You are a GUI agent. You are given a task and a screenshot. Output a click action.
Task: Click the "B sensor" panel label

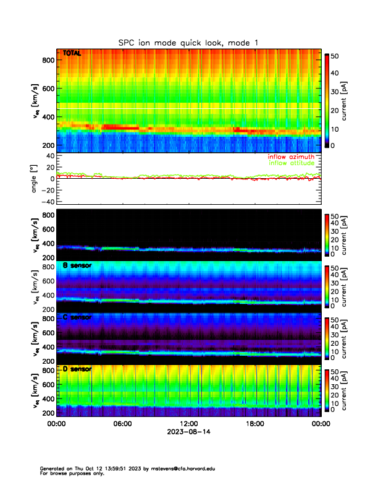pos(77,266)
